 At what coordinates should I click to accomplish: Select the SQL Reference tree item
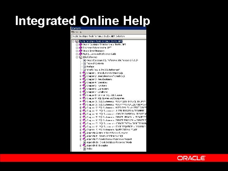pyautogui.click(x=90, y=57)
